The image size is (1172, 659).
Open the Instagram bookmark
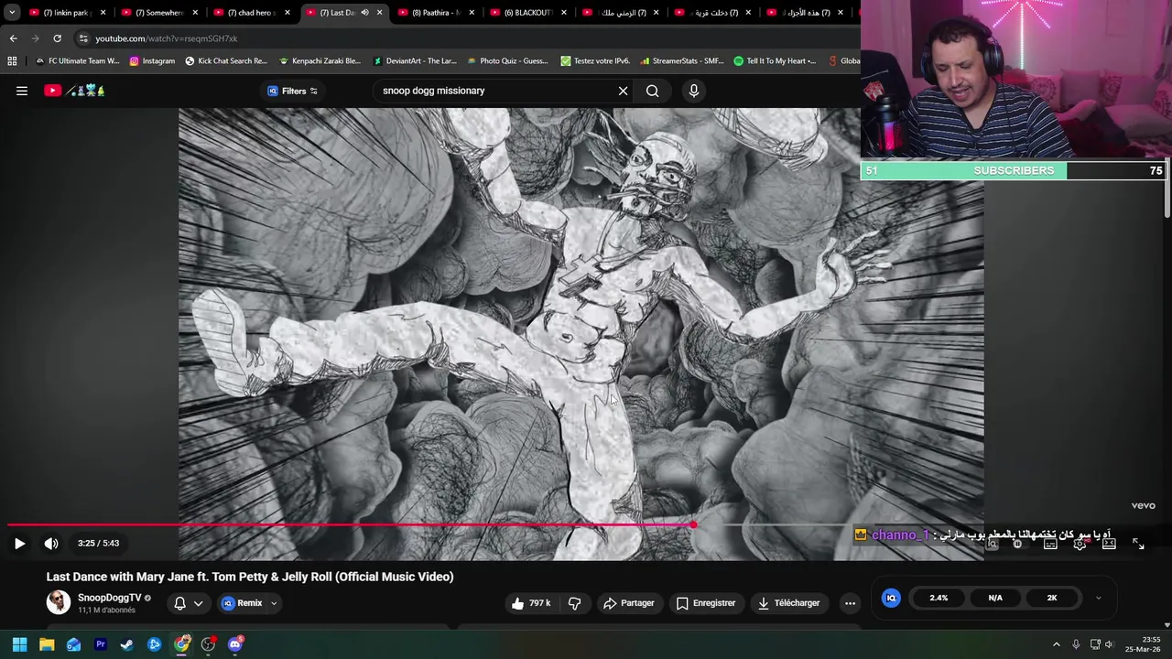click(x=152, y=61)
